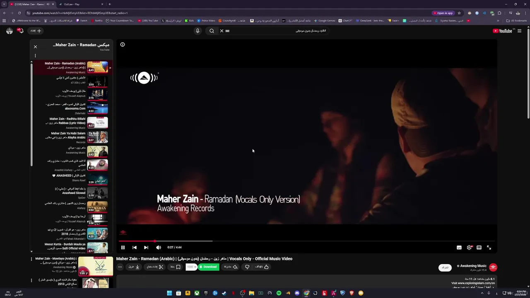
Task: Open Windows Start menu
Action: (169, 293)
